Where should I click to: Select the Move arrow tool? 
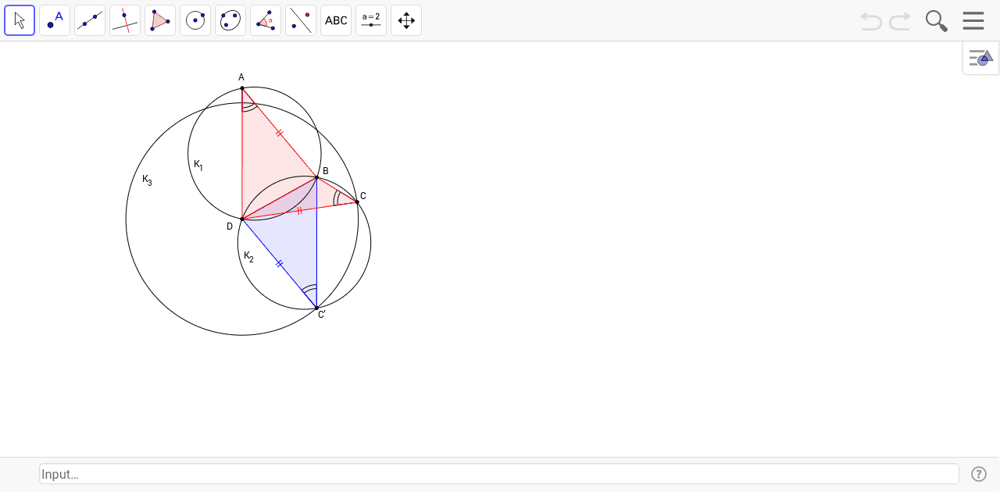(20, 20)
